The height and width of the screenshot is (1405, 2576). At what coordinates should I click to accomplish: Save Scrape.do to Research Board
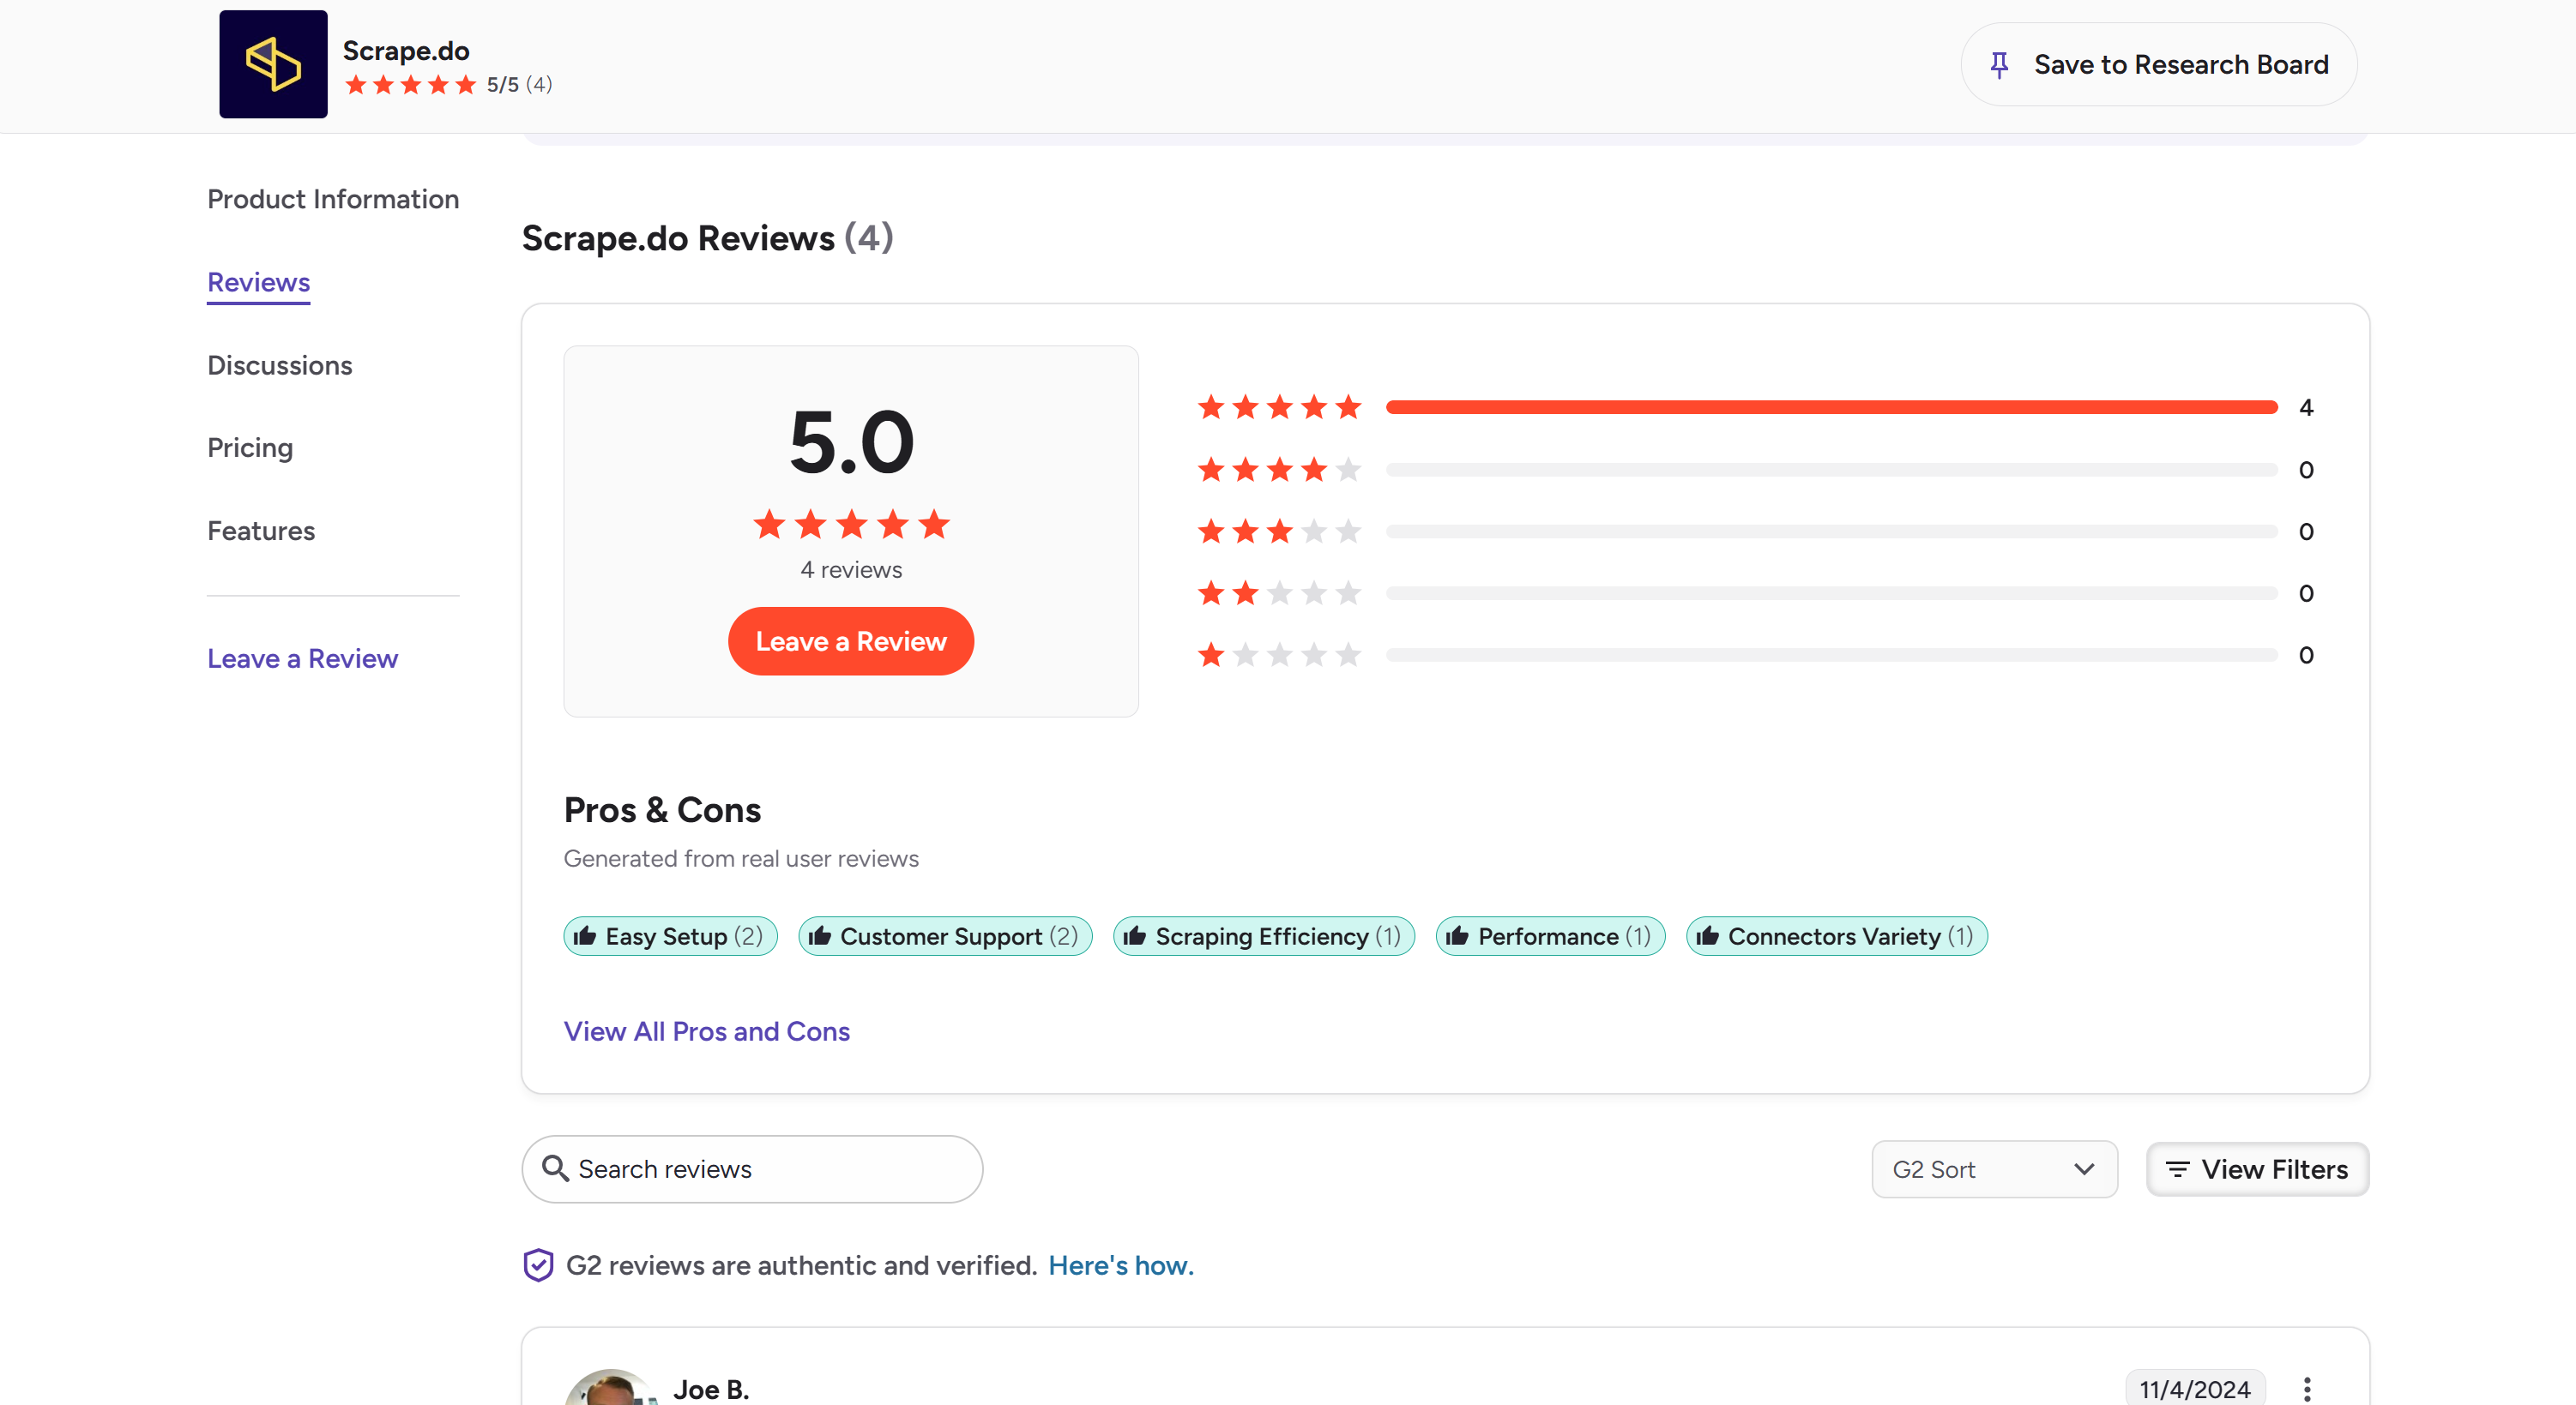coord(2158,65)
